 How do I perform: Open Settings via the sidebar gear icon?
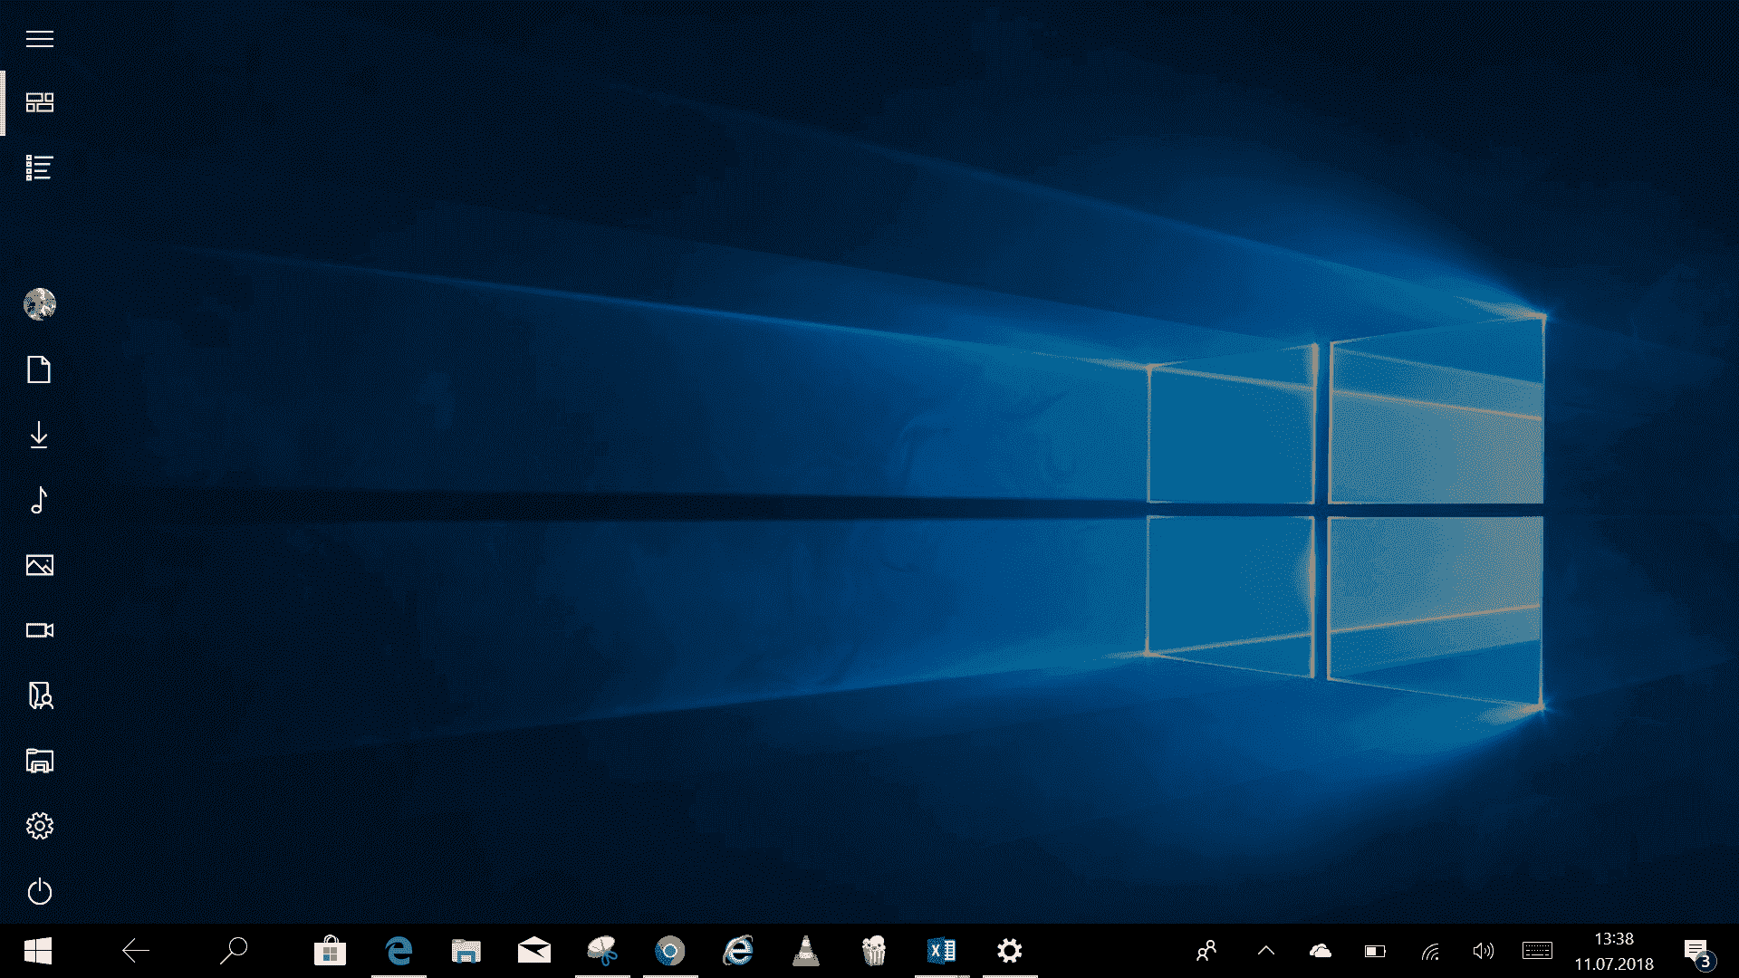click(x=39, y=825)
